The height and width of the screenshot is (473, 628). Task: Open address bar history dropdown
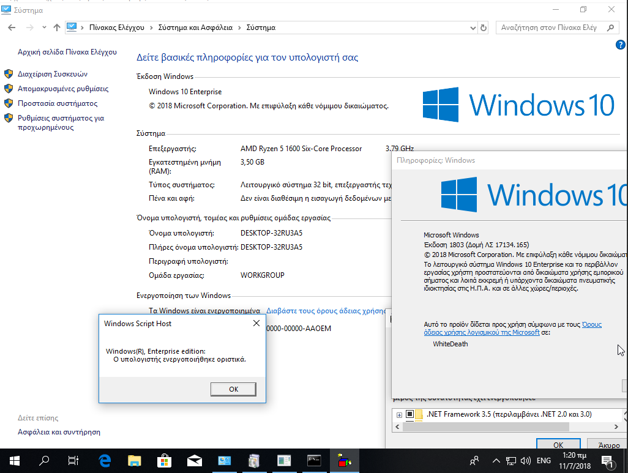point(473,28)
